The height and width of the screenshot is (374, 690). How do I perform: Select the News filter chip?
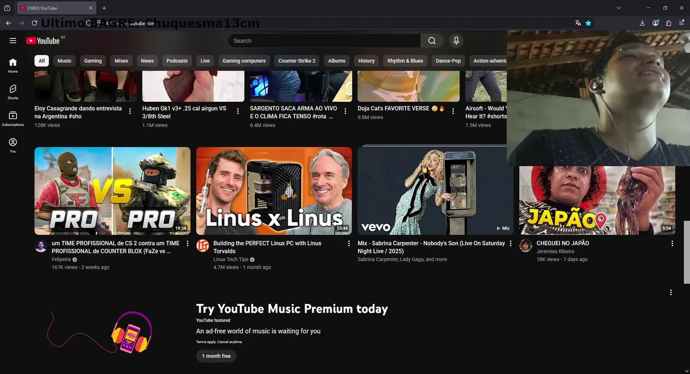tap(147, 61)
